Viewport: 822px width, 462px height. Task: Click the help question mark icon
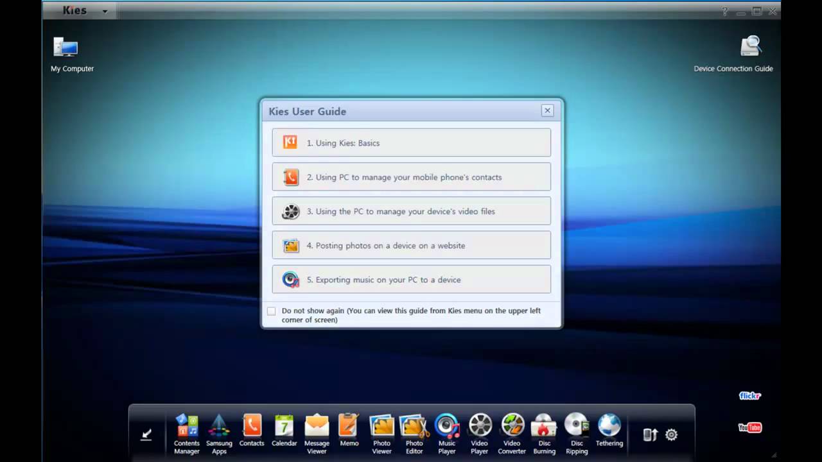(724, 12)
